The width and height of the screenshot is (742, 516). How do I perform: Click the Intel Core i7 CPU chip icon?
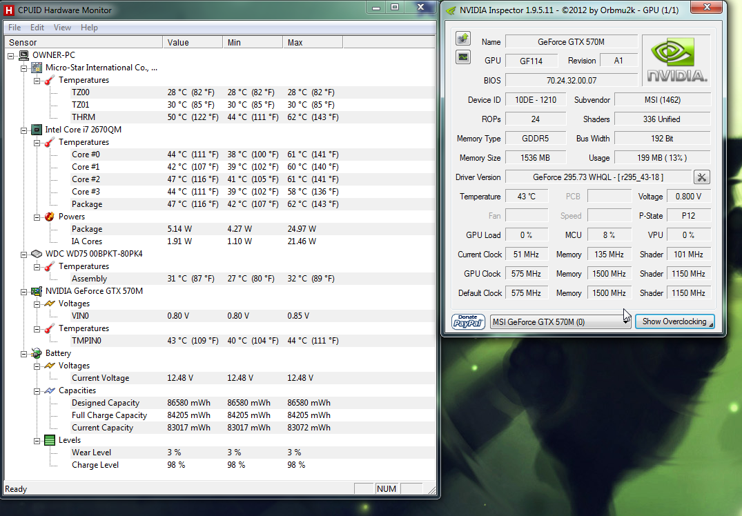pos(37,130)
